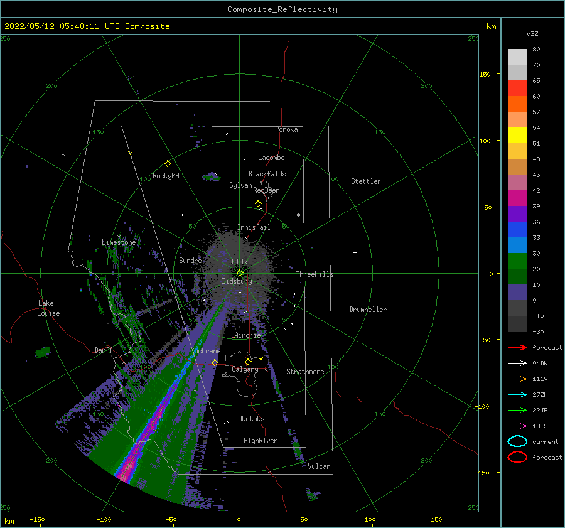Click the orange 111V arrow in legend
Viewport: 565px width, 528px height.
pyautogui.click(x=517, y=379)
